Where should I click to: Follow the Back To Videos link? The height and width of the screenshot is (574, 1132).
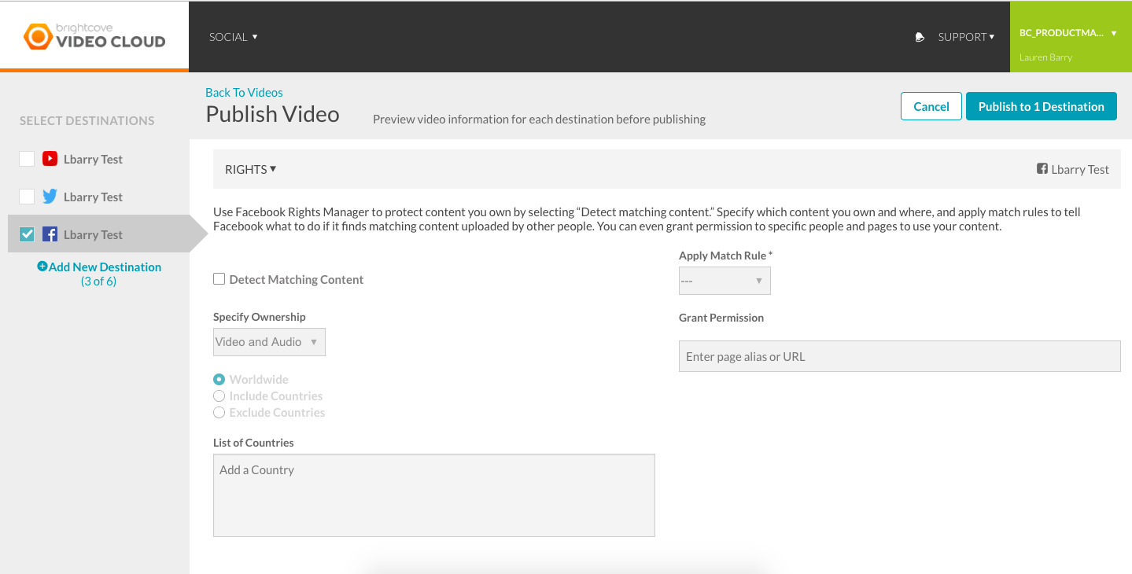tap(244, 92)
